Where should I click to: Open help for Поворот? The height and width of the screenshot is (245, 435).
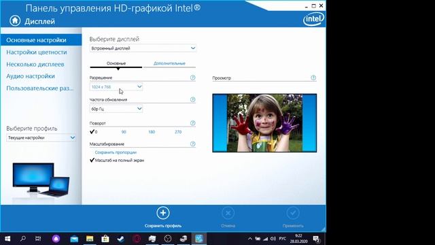[x=192, y=123]
